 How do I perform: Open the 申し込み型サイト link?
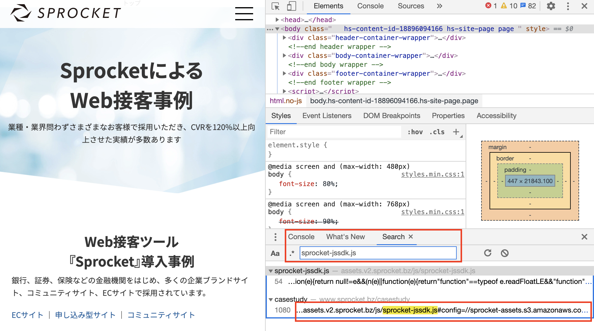click(x=85, y=315)
